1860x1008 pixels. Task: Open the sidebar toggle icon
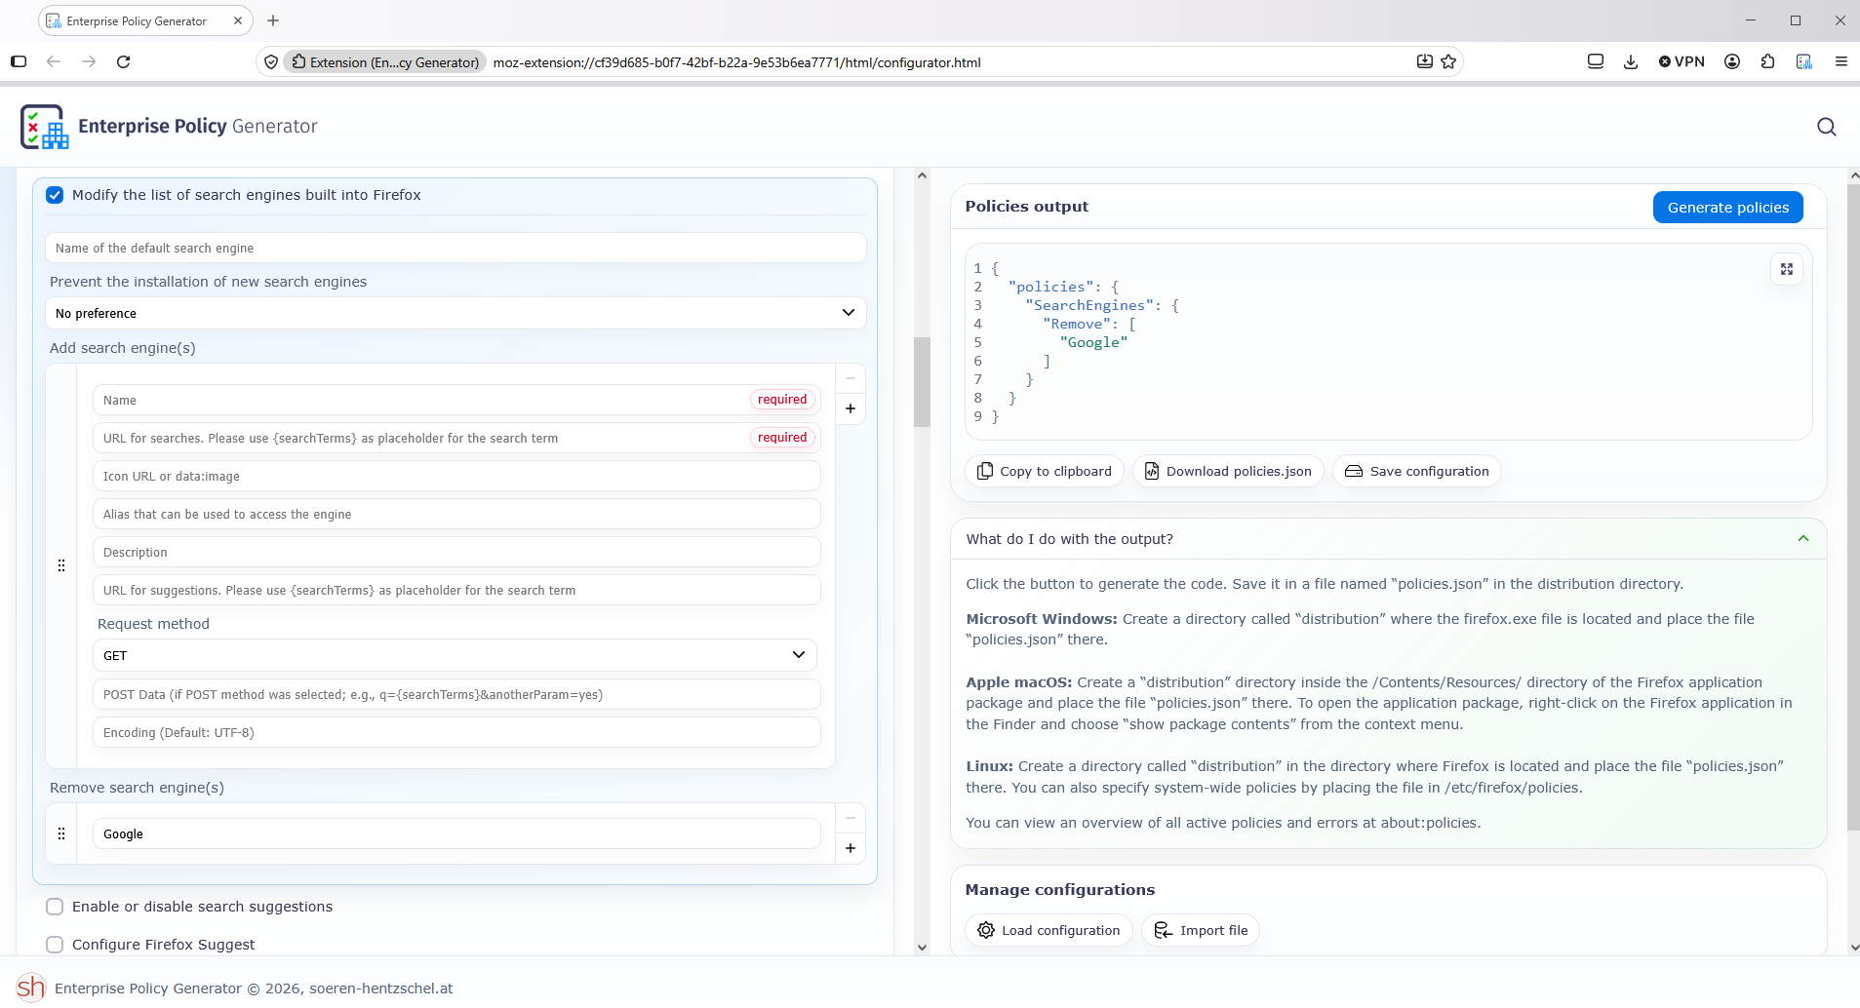click(x=19, y=61)
